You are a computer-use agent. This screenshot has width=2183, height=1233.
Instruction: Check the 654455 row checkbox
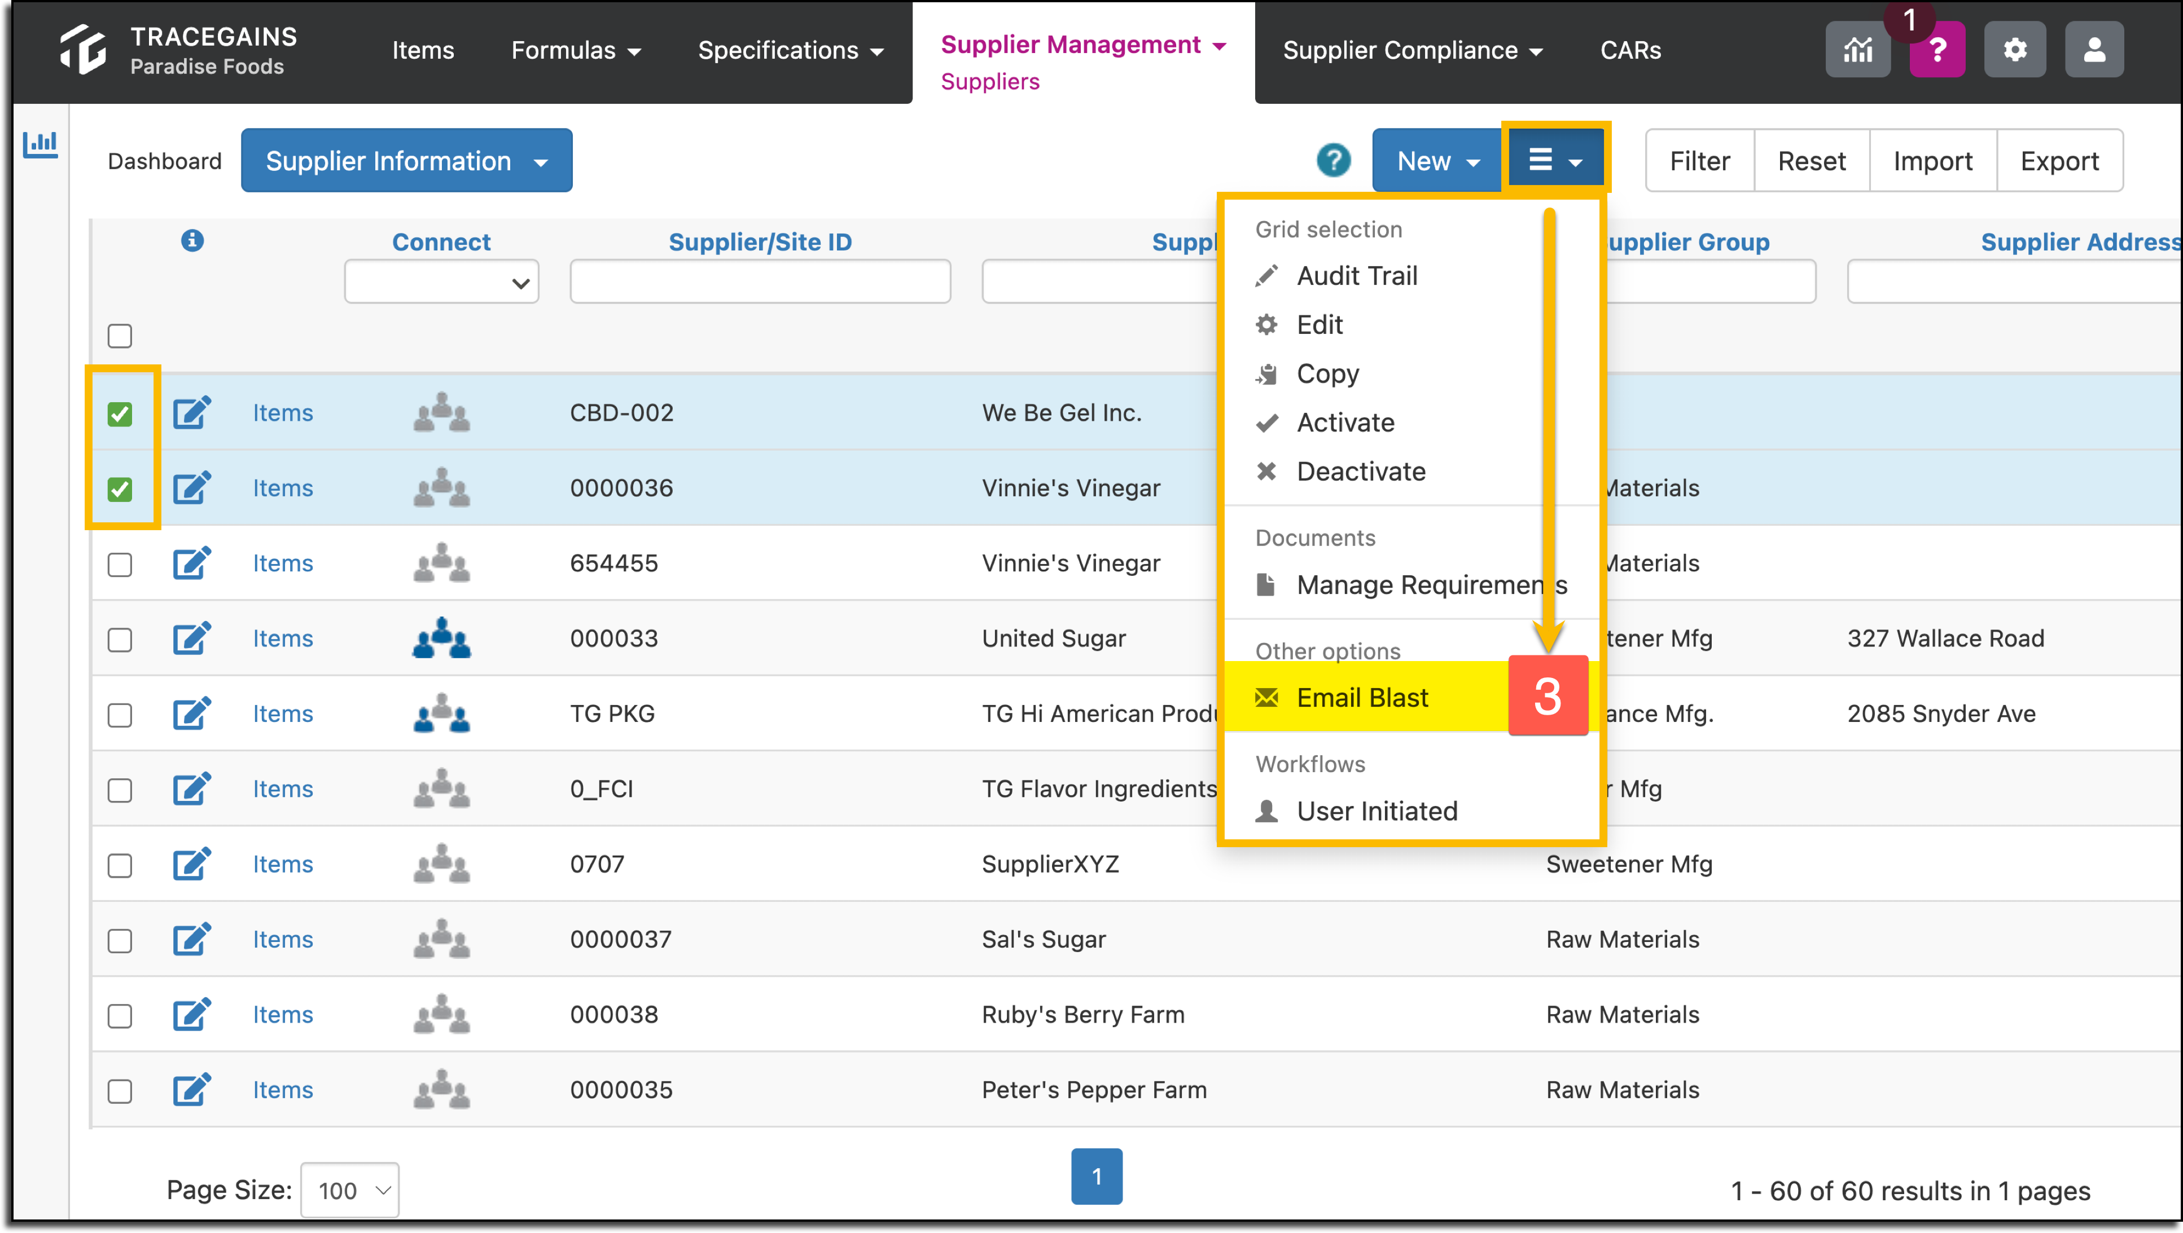click(x=120, y=565)
